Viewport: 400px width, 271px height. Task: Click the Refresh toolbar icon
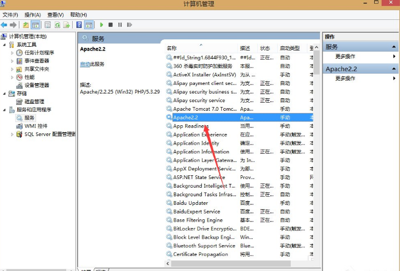tap(57, 25)
